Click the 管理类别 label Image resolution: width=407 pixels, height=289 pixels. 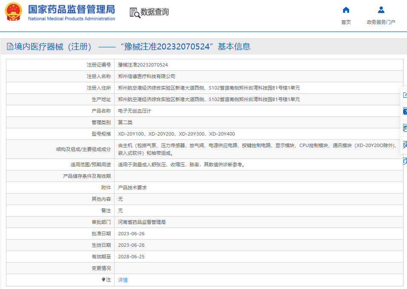101,122
